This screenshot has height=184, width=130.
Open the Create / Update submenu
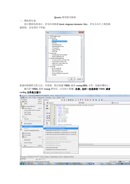(x=32, y=127)
